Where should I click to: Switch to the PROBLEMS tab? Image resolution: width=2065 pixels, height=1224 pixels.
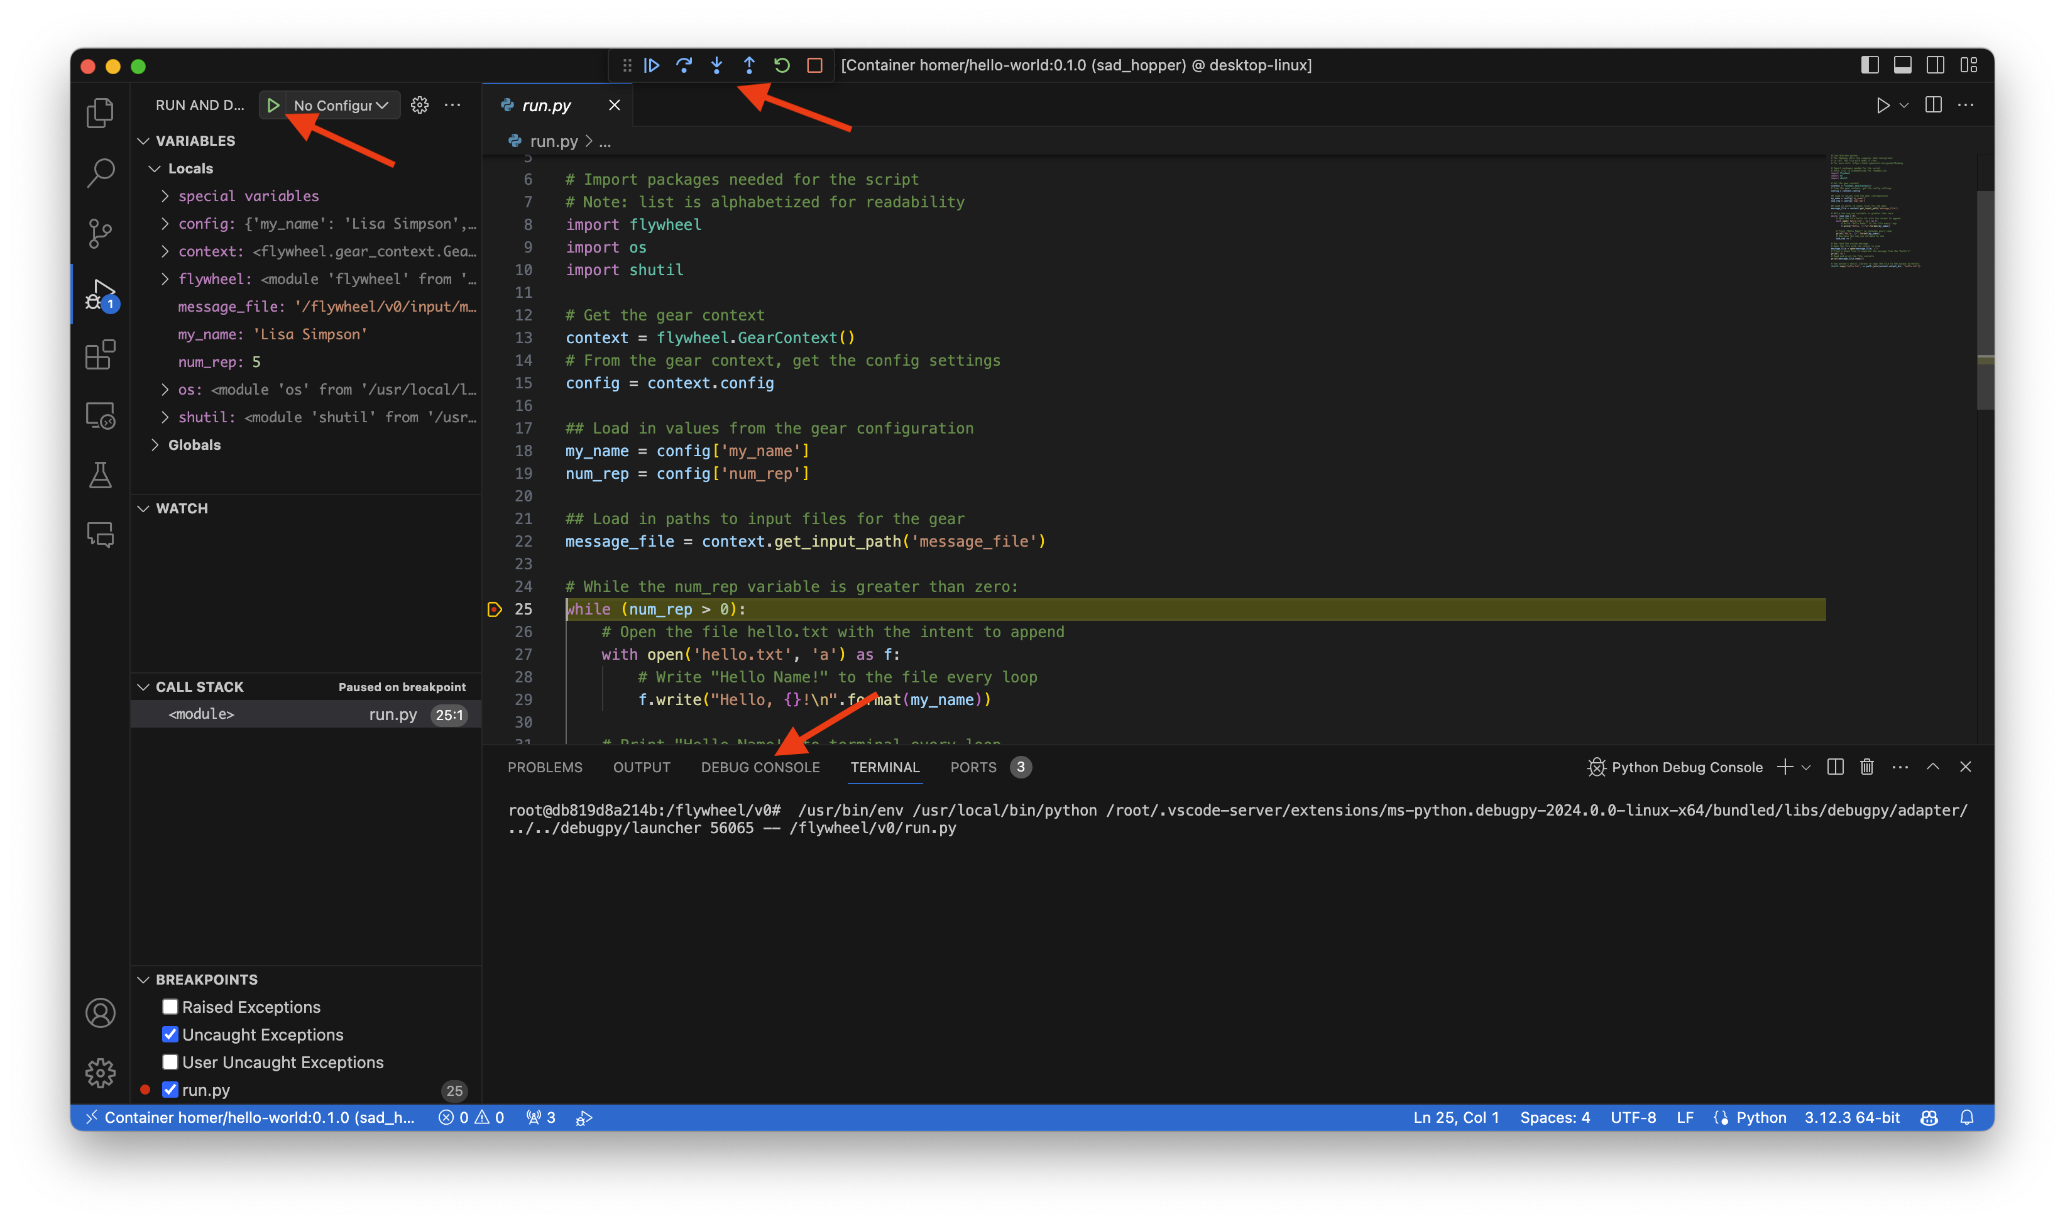544,767
